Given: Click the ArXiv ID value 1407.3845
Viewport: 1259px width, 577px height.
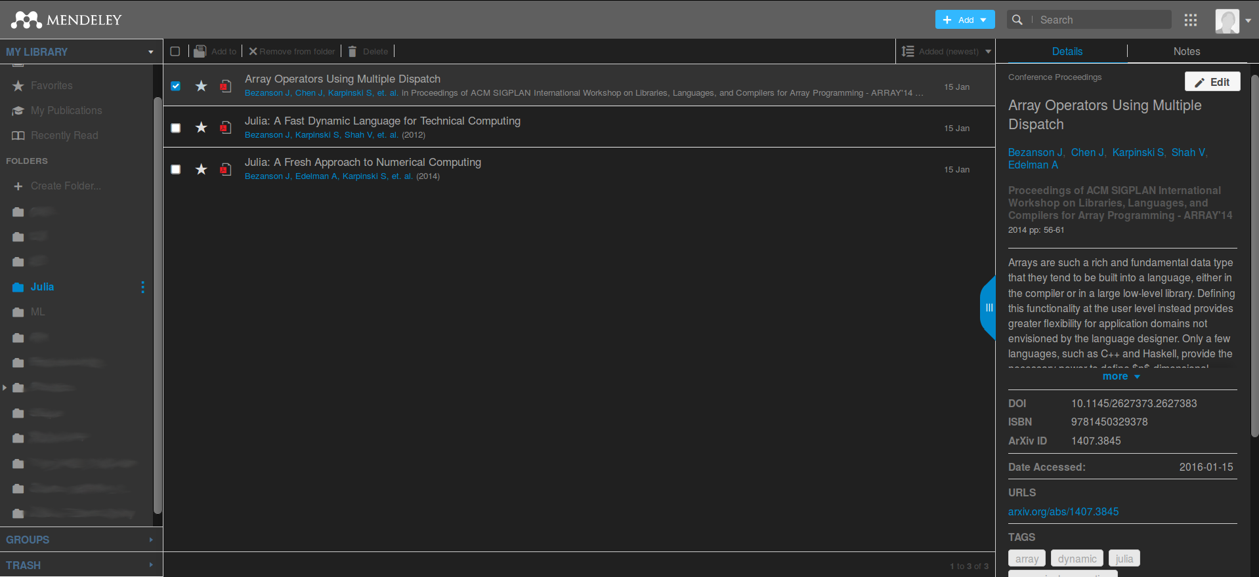Looking at the screenshot, I should point(1096,441).
